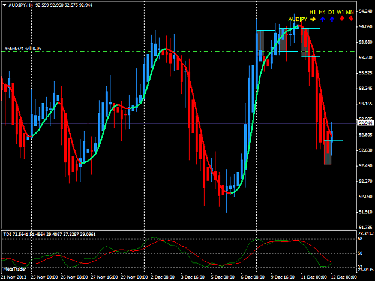Click the 6 Dec 08:00 time label
Viewport: 375px width, 281px height.
(x=253, y=277)
